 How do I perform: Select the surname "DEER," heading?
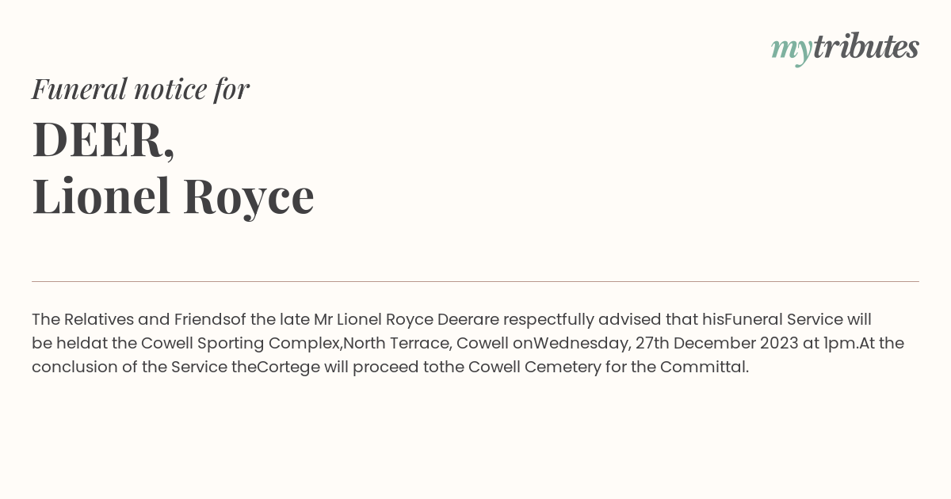(103, 139)
